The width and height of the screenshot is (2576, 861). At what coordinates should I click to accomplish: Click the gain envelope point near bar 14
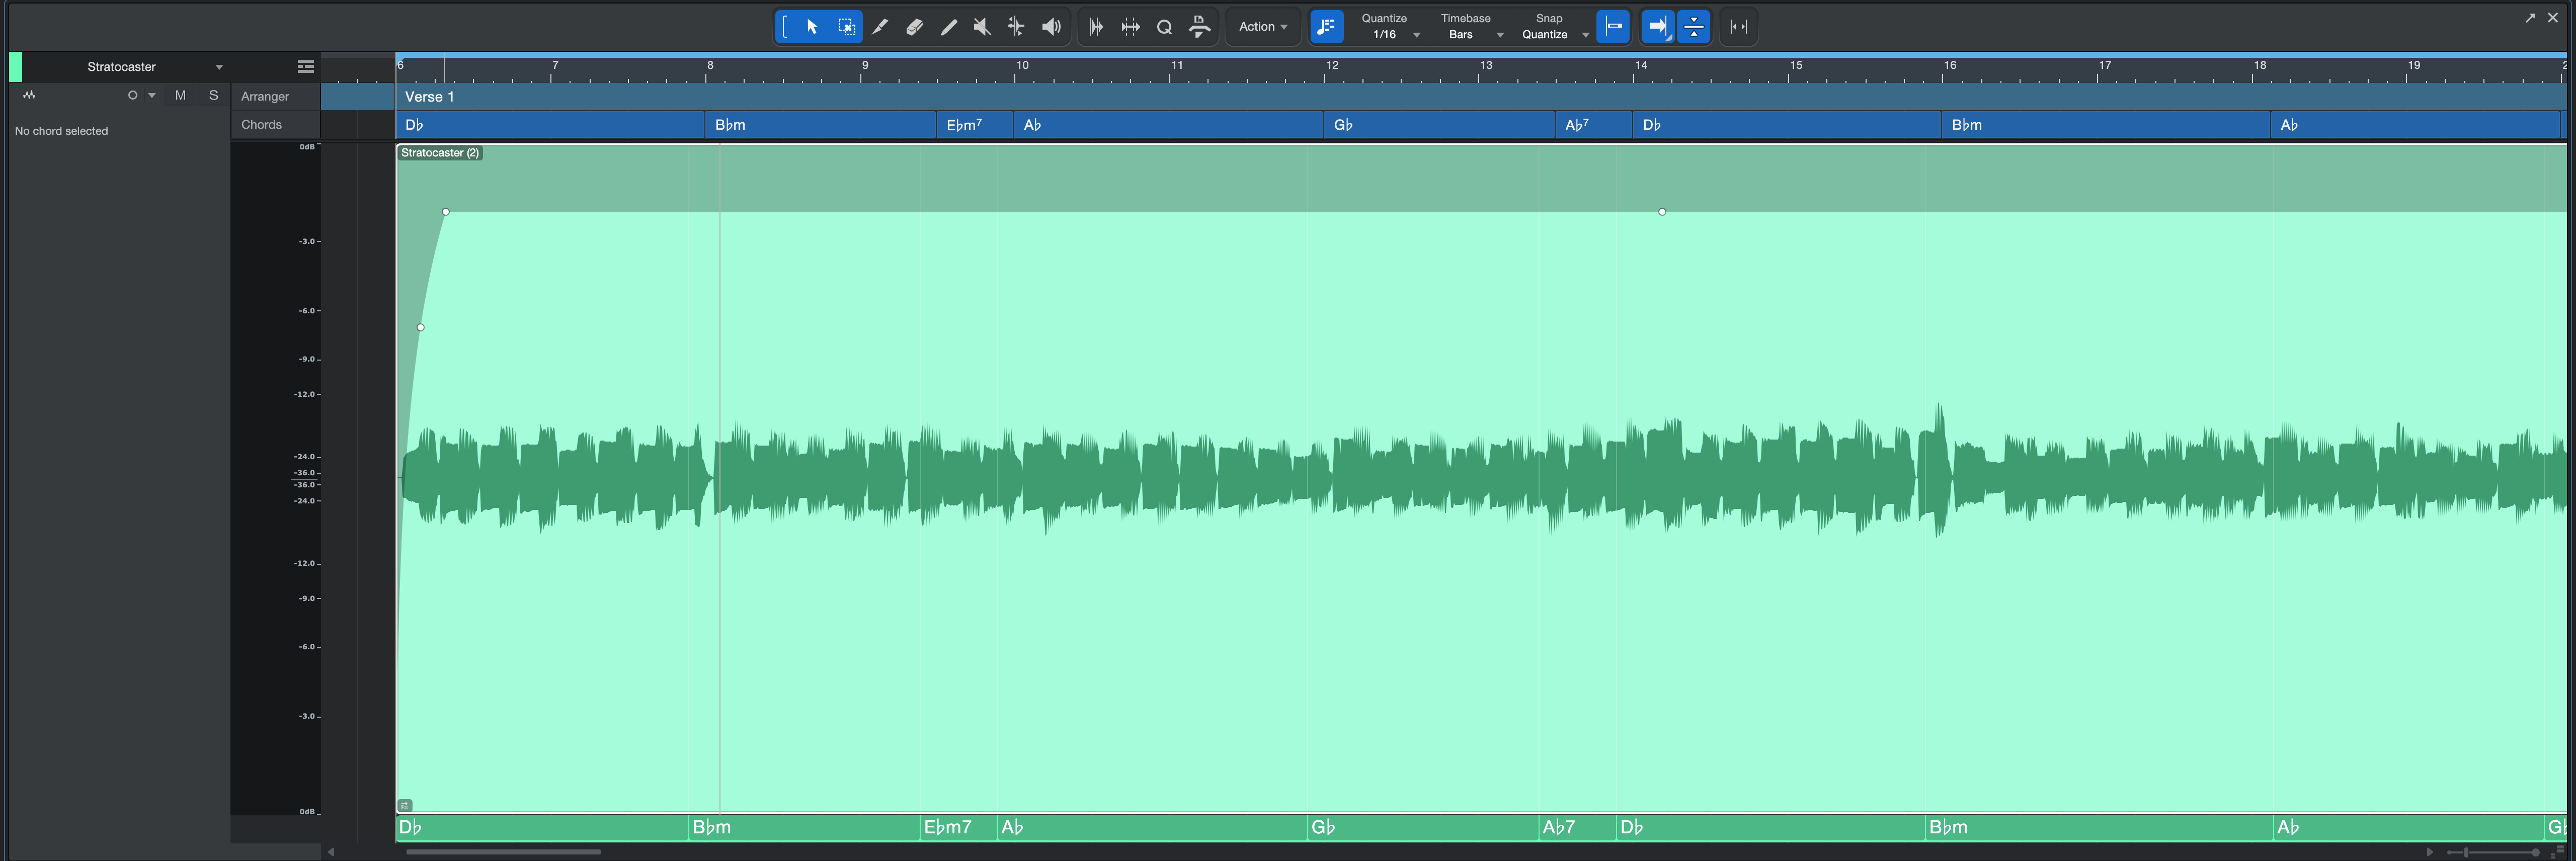pyautogui.click(x=1662, y=212)
